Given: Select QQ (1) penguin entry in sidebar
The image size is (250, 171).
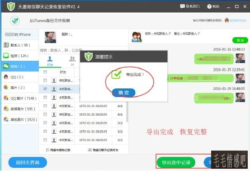Looking at the screenshot, I should click(x=20, y=77).
